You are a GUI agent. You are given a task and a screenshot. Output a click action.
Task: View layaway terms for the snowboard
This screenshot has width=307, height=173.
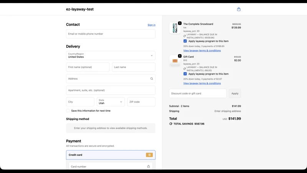[x=202, y=50]
